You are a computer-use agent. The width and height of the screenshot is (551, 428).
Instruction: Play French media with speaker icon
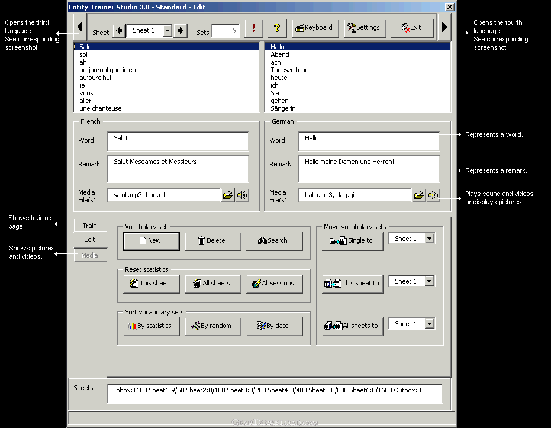[241, 195]
